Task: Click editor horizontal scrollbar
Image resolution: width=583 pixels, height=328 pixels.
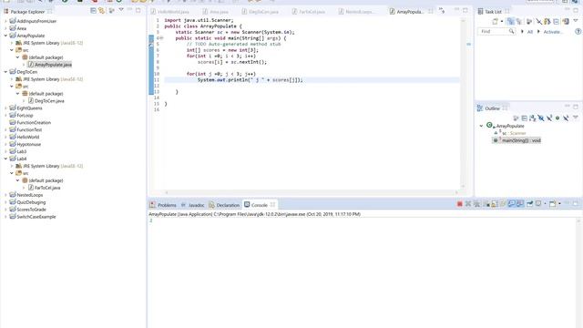Action: (x=312, y=192)
